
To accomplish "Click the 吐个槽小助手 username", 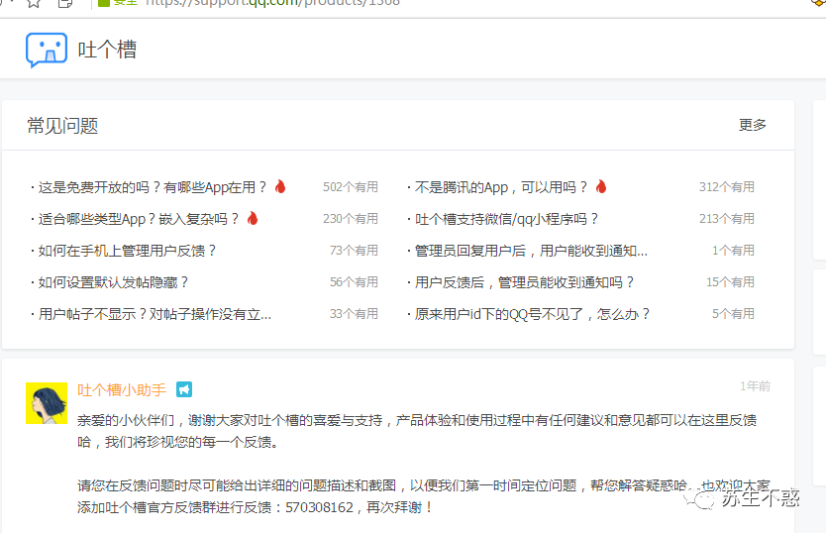I will tap(122, 390).
